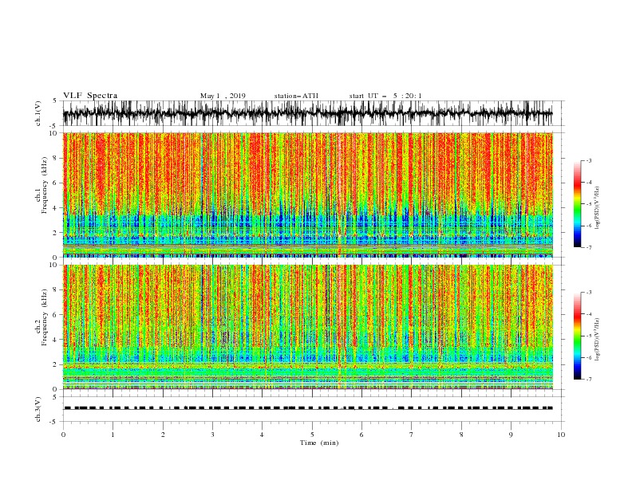The height and width of the screenshot is (488, 632).
Task: Click the ch.3 dashed timing signal trace
Action: pos(308,408)
